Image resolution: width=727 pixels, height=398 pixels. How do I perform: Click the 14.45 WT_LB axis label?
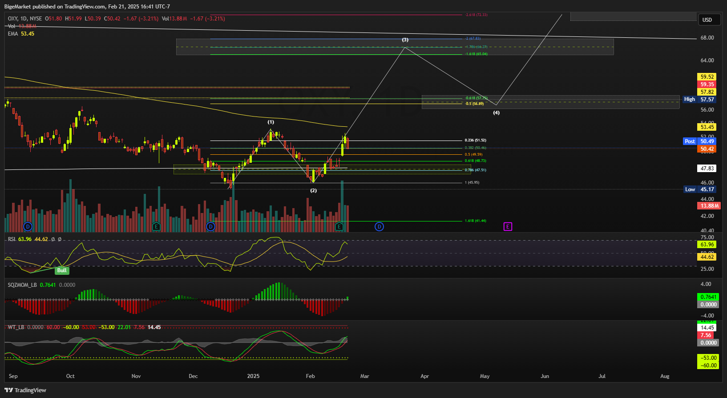coord(707,328)
